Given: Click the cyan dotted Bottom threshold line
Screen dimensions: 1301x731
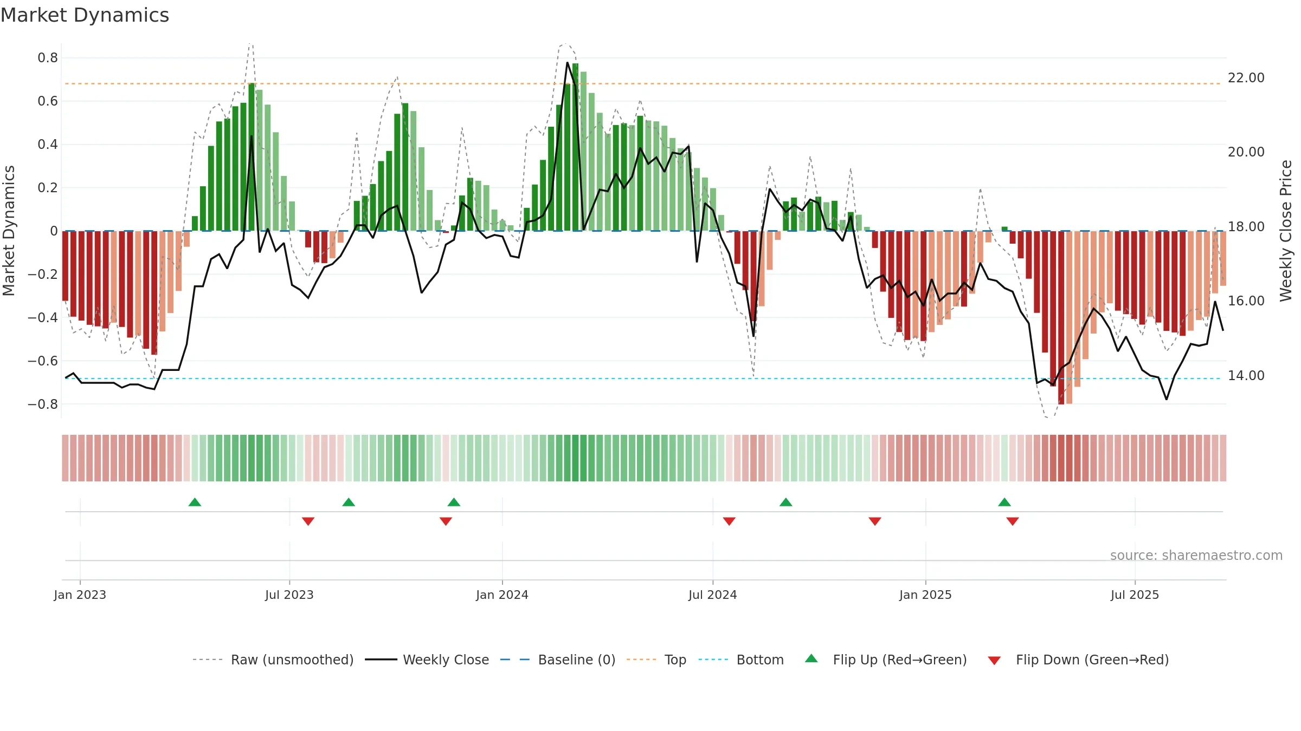Looking at the screenshot, I should [643, 378].
